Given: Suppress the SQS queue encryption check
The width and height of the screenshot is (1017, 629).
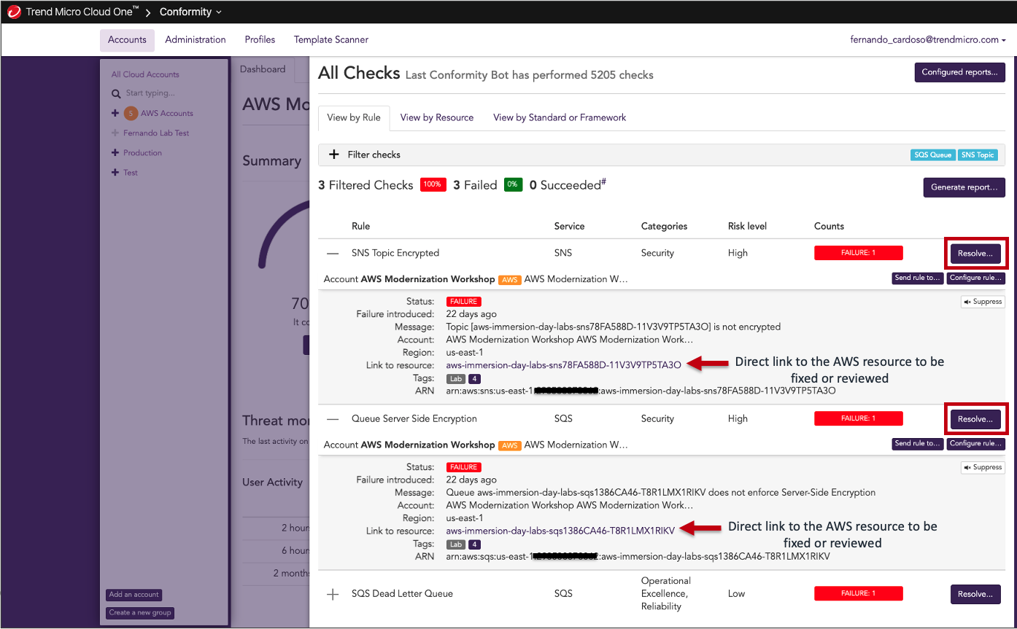Looking at the screenshot, I should (983, 467).
